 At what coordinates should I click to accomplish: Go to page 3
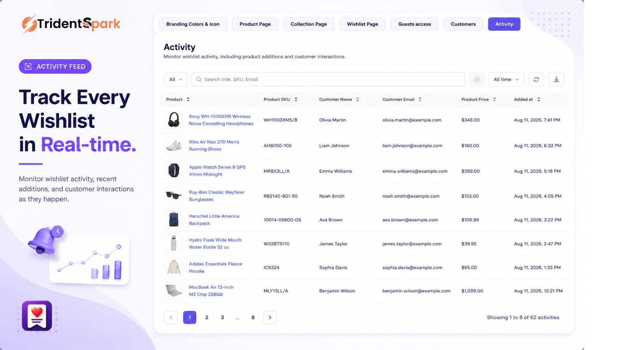point(222,317)
